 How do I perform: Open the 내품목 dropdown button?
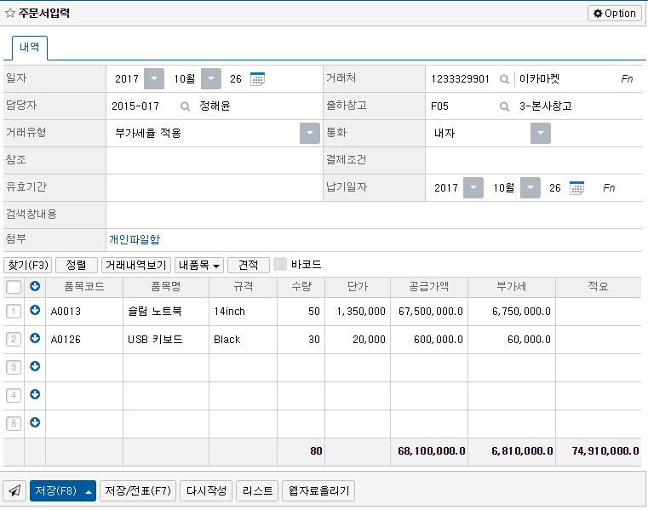(x=199, y=265)
